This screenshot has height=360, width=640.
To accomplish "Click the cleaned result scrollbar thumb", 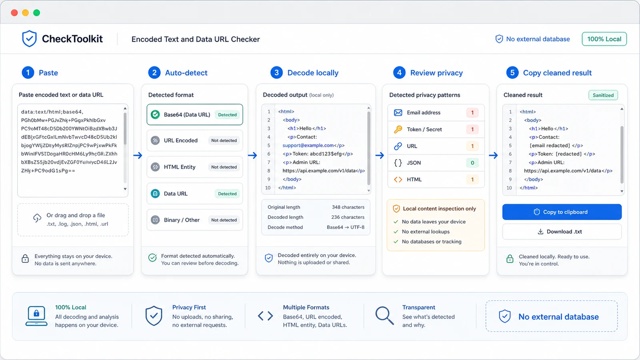I will tap(622, 154).
